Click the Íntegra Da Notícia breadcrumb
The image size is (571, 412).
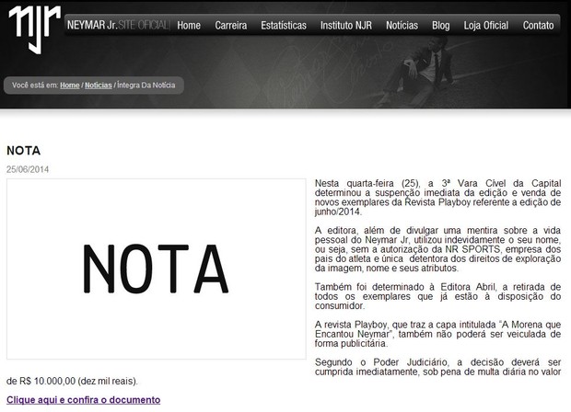(149, 85)
